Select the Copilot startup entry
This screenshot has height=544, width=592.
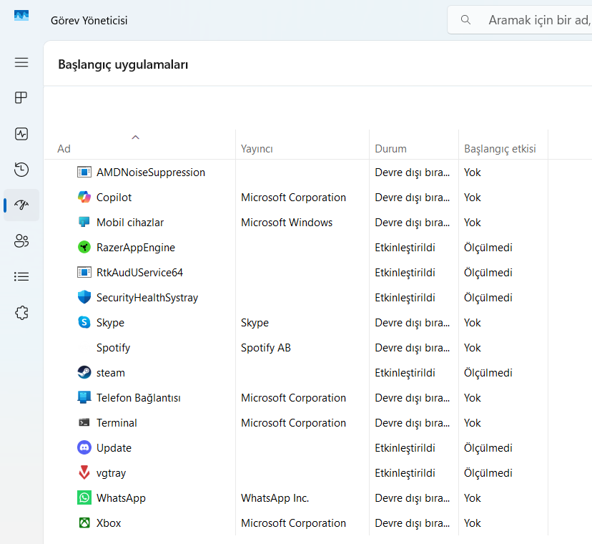click(114, 198)
